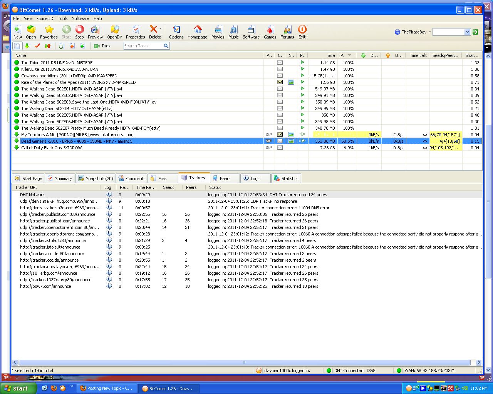Toggle the completed tasks red checkmark filter

[x=37, y=46]
